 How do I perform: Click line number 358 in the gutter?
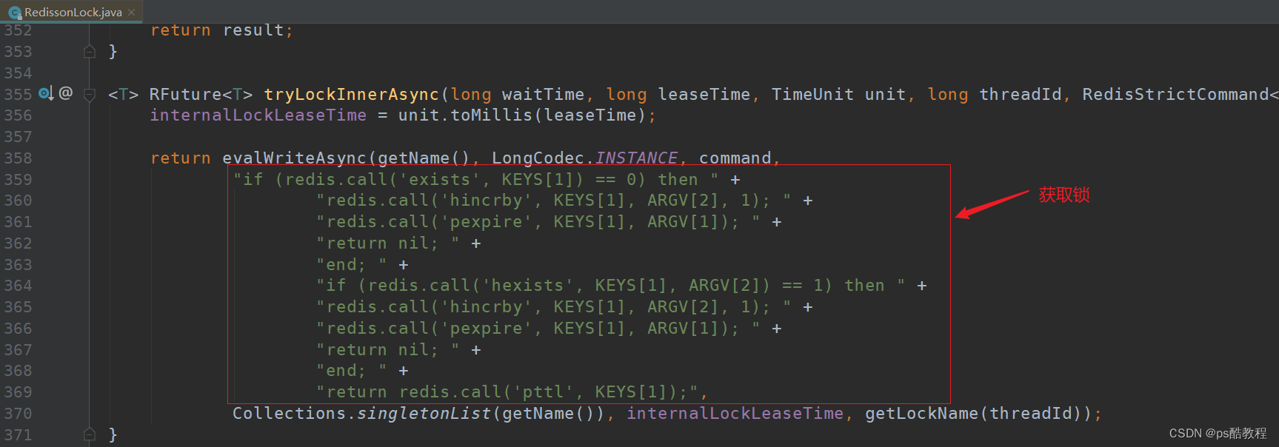[x=18, y=158]
